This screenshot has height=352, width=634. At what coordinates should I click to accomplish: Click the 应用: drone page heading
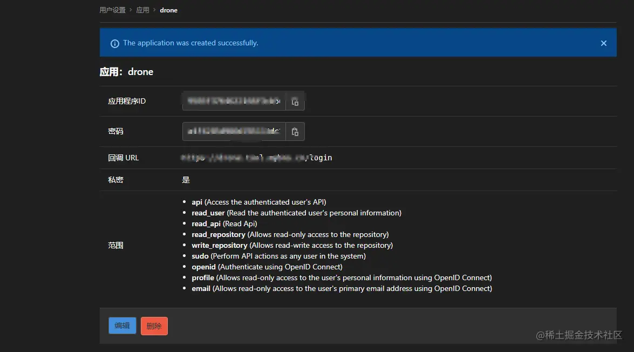click(x=127, y=72)
